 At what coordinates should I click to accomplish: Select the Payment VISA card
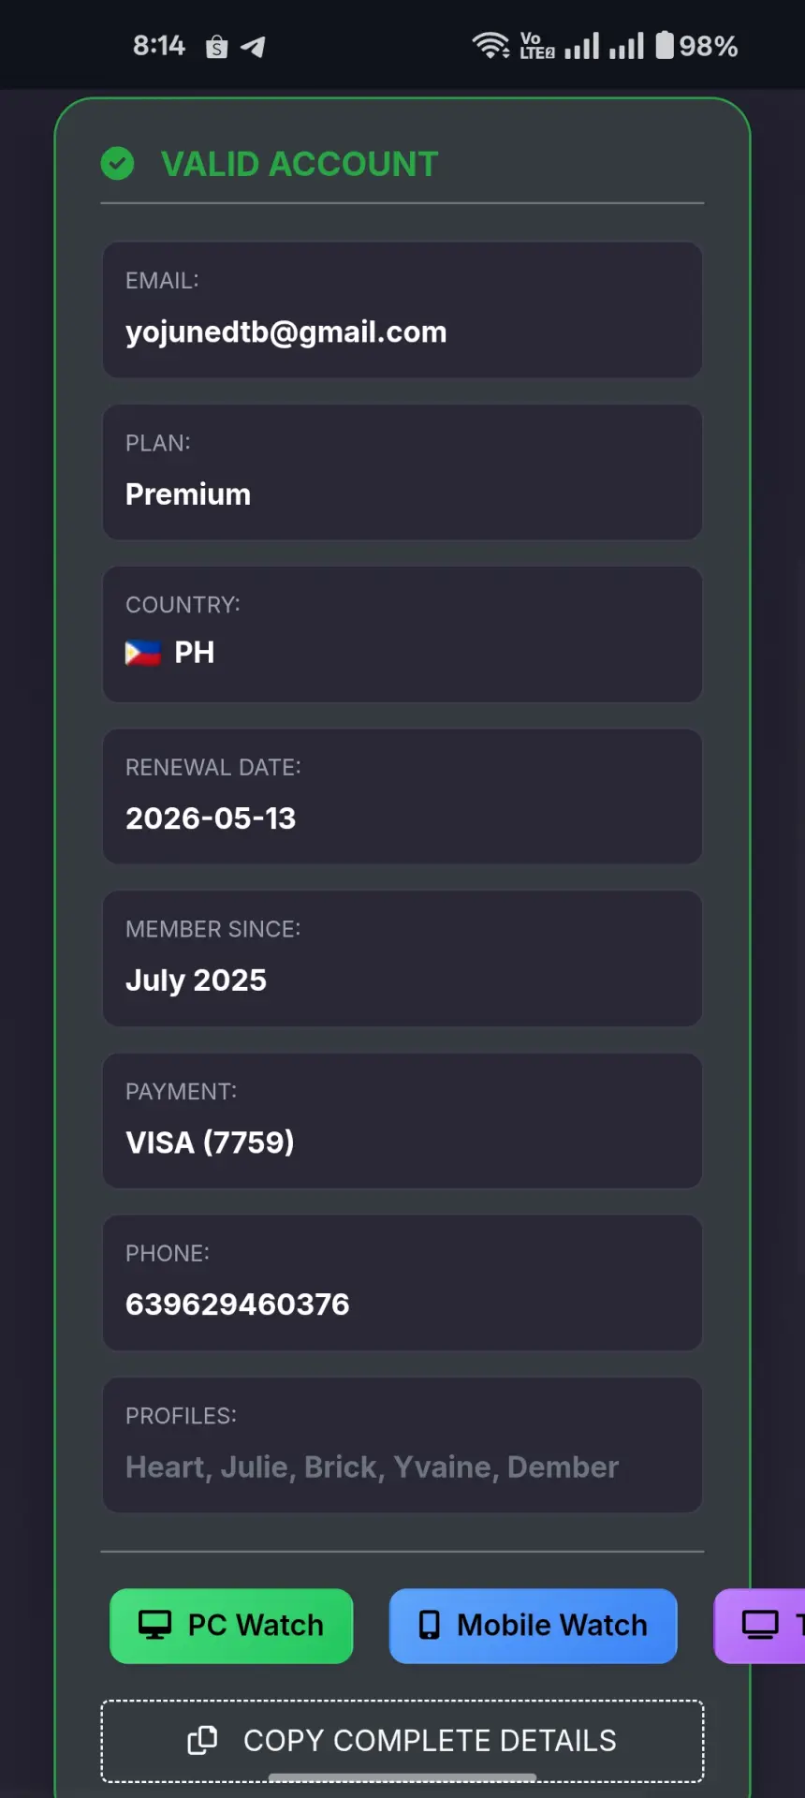point(402,1121)
